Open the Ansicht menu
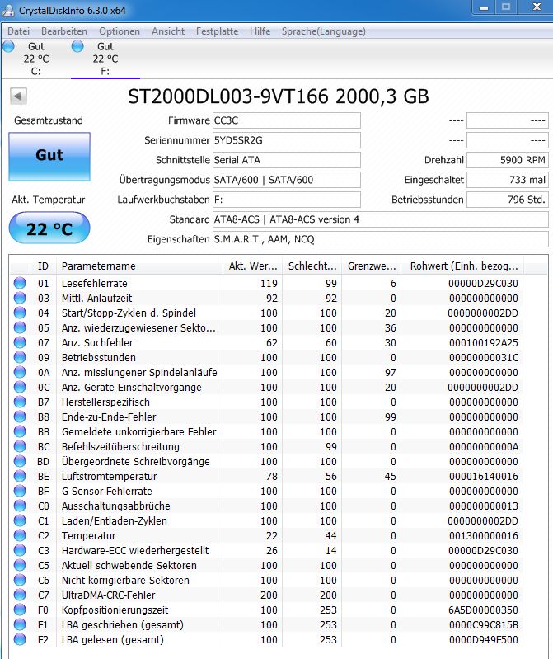 click(168, 31)
